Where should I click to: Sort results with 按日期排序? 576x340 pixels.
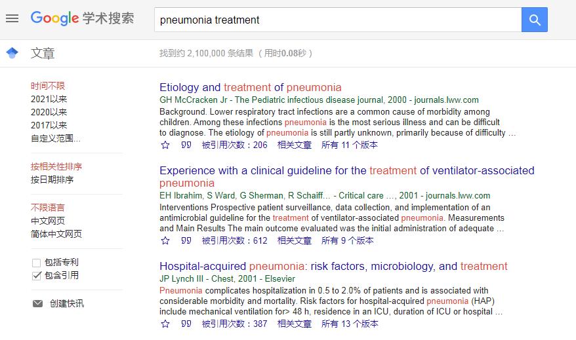[52, 179]
